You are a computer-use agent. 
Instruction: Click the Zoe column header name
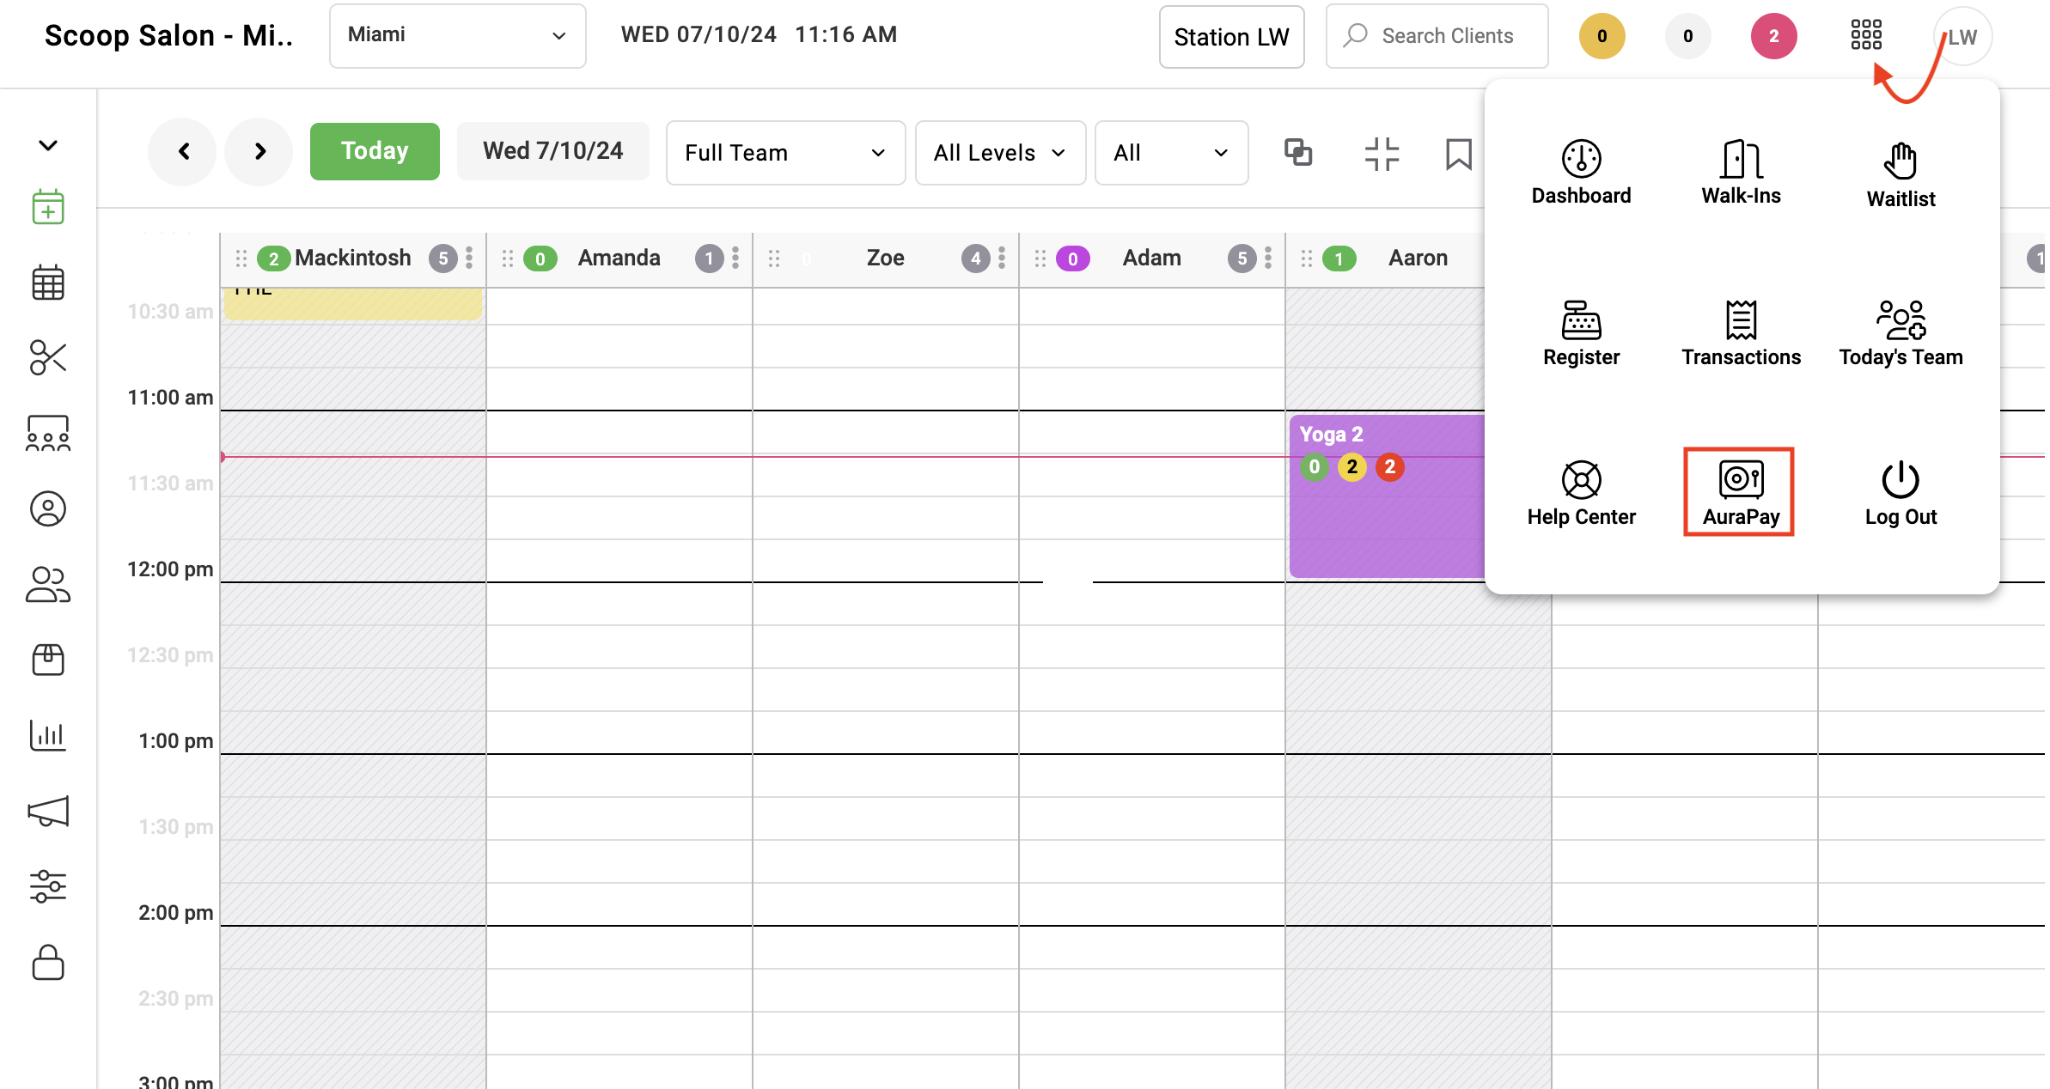[x=885, y=258]
